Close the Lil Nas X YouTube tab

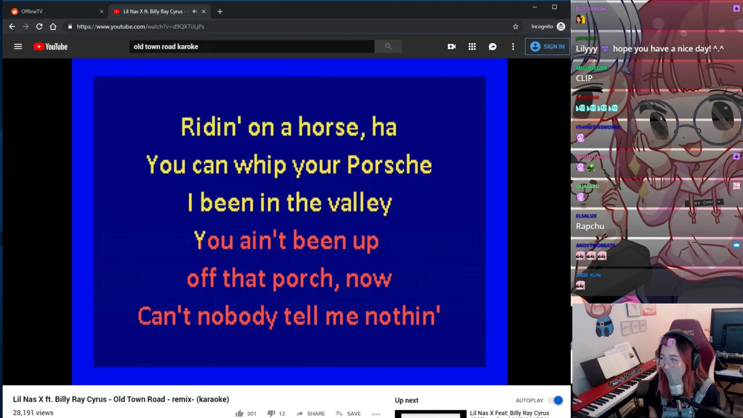pyautogui.click(x=203, y=11)
